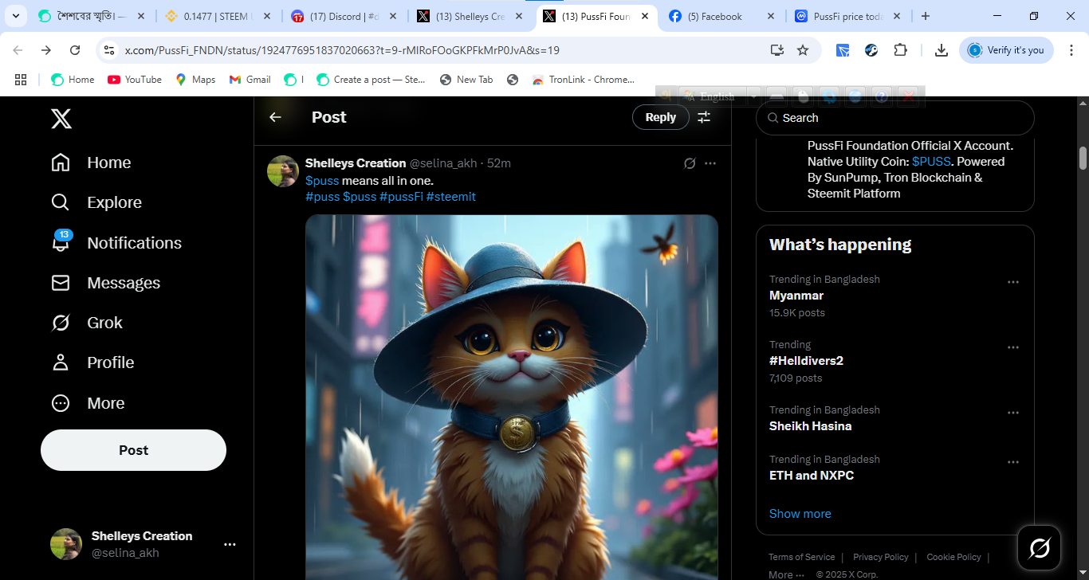Open the Chrome three-dot menu
This screenshot has height=580, width=1089.
tap(1071, 50)
